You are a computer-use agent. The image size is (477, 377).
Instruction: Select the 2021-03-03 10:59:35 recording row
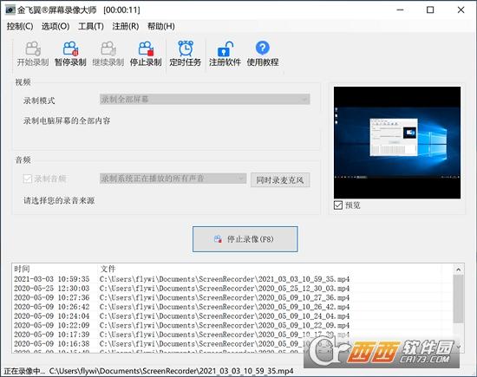pyautogui.click(x=232, y=279)
